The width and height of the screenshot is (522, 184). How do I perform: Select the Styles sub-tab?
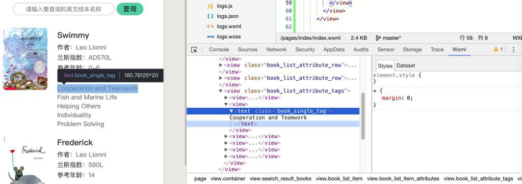point(385,66)
